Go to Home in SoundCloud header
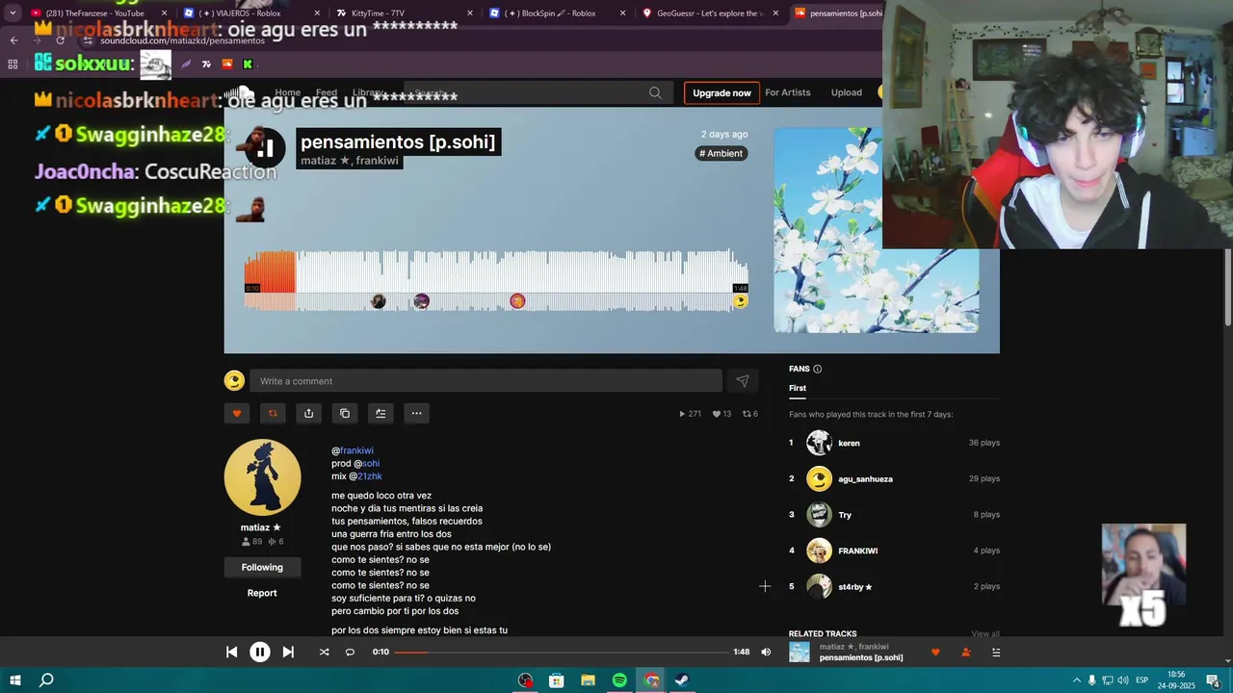Image resolution: width=1233 pixels, height=693 pixels. click(x=288, y=92)
